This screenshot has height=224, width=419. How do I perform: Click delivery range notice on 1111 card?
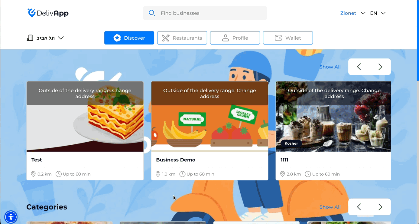(x=333, y=93)
